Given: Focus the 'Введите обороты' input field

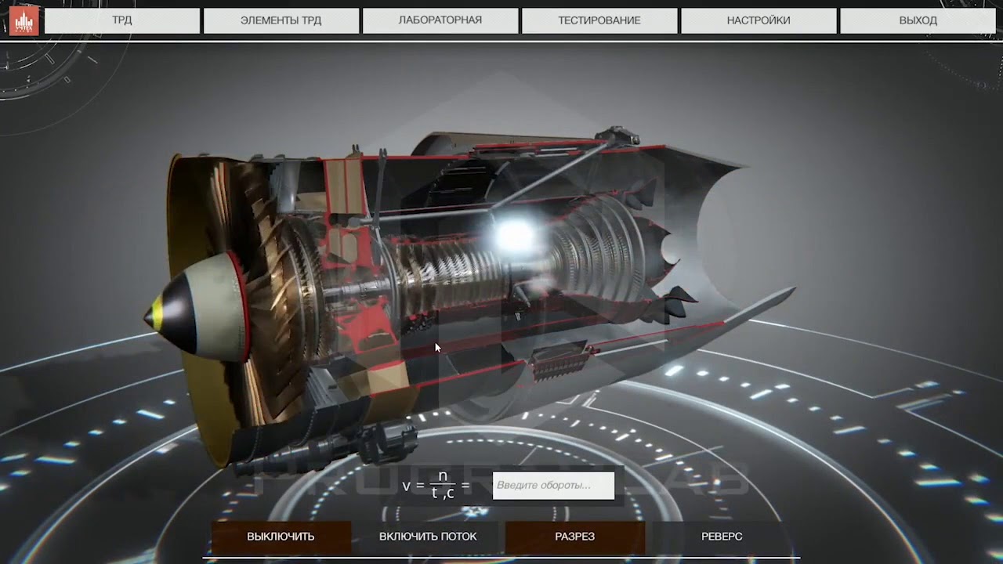Looking at the screenshot, I should click(x=553, y=485).
